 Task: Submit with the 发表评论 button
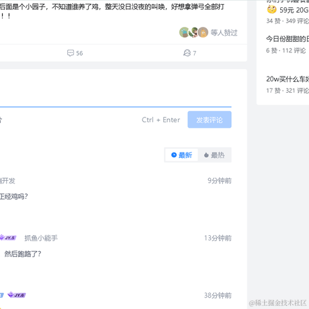click(x=210, y=120)
